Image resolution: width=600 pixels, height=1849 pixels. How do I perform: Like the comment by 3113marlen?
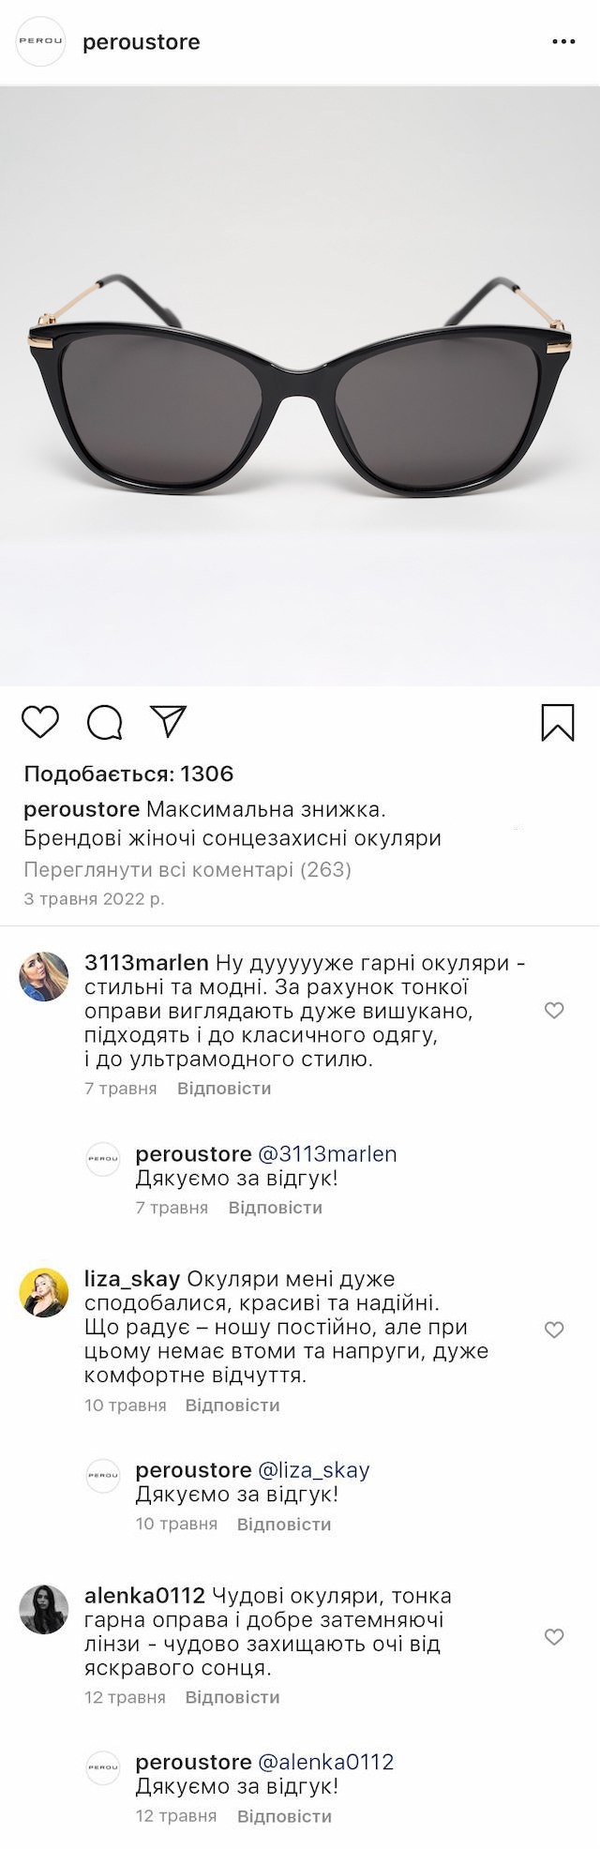554,1010
